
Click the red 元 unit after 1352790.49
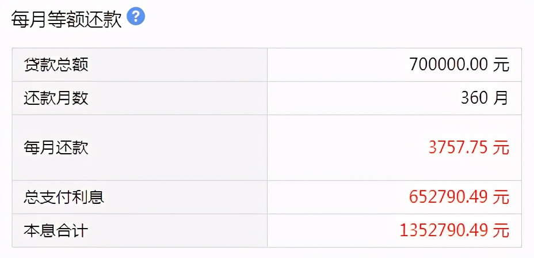[501, 230]
